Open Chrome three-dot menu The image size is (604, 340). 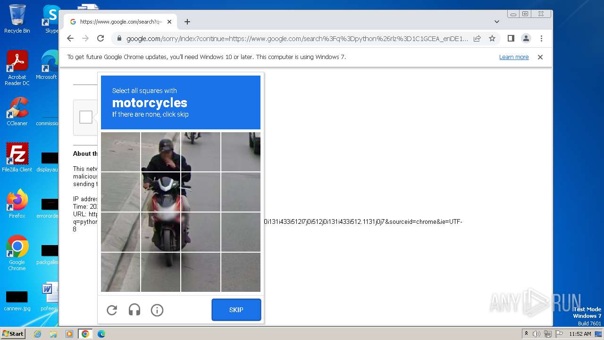541,38
